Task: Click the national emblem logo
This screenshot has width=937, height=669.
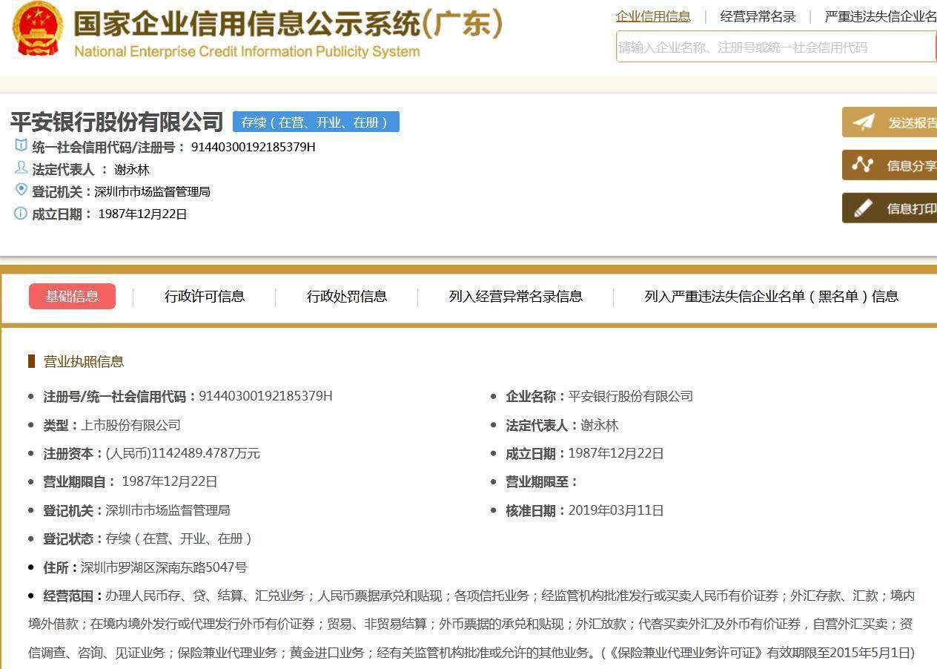Action: pos(39,28)
